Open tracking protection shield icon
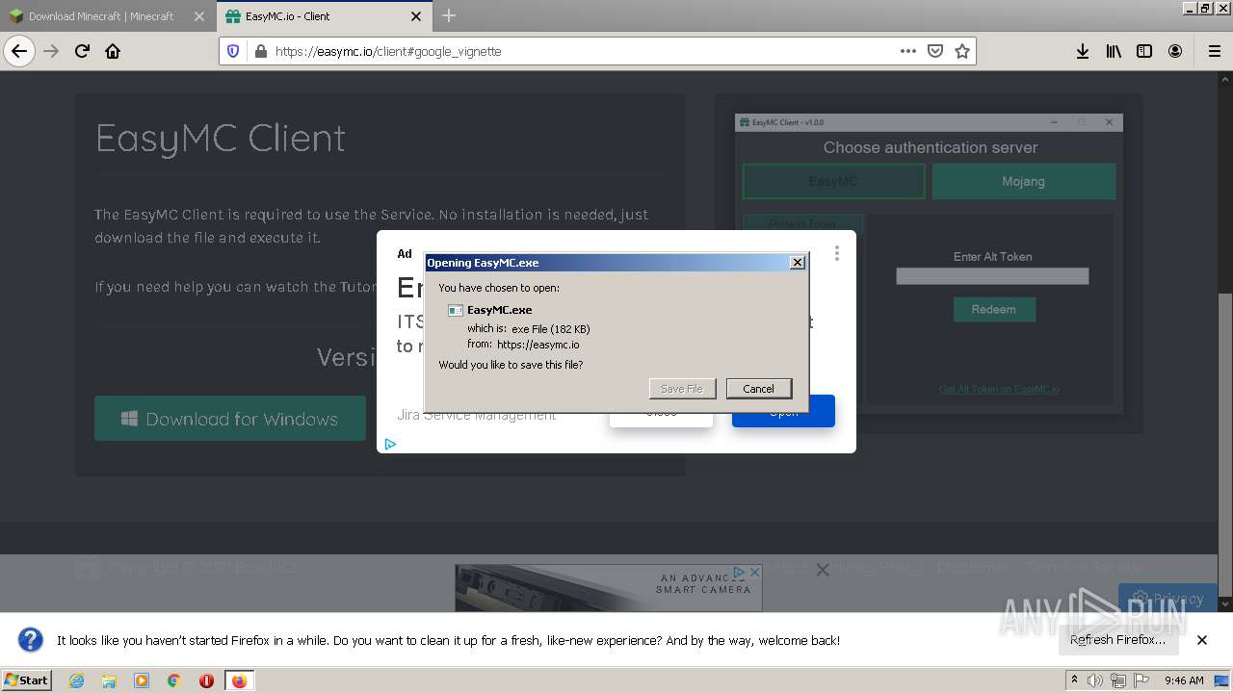This screenshot has height=693, width=1233. tap(233, 51)
